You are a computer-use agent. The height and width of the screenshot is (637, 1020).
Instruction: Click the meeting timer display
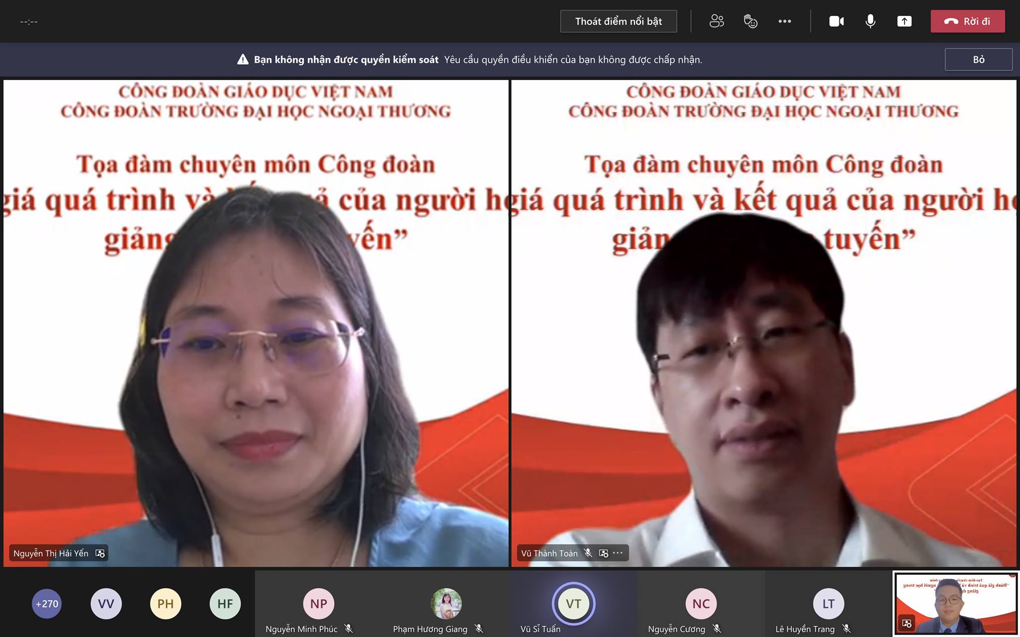(x=29, y=21)
